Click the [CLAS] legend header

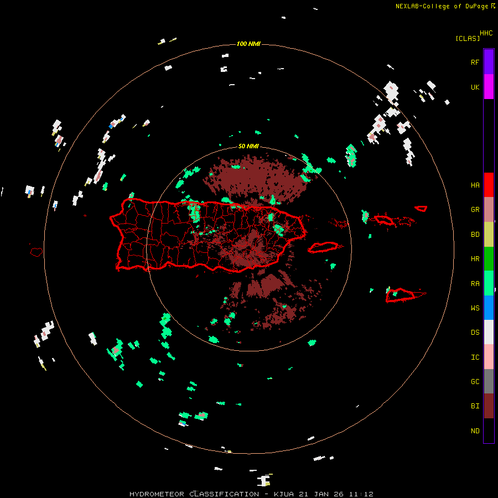[x=468, y=38]
